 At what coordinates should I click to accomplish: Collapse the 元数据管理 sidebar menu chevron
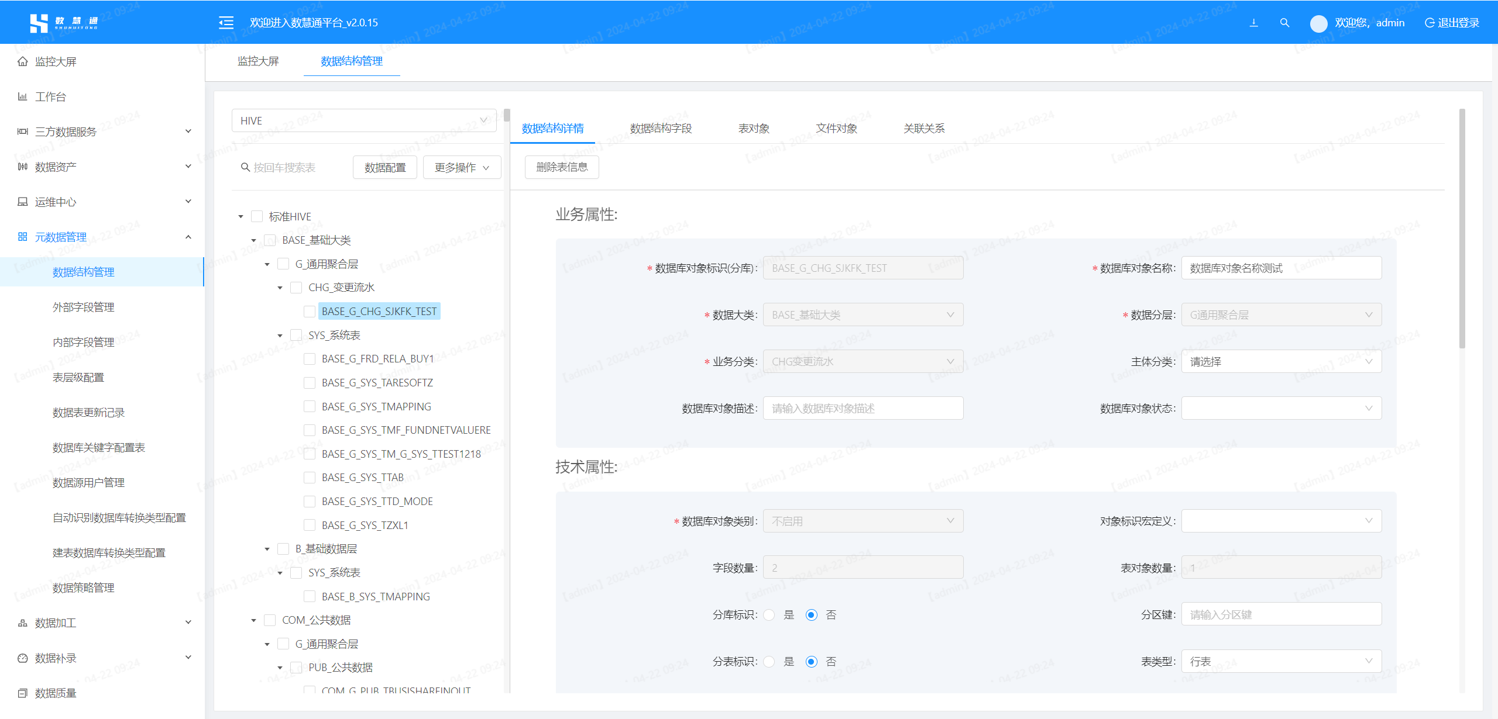188,237
